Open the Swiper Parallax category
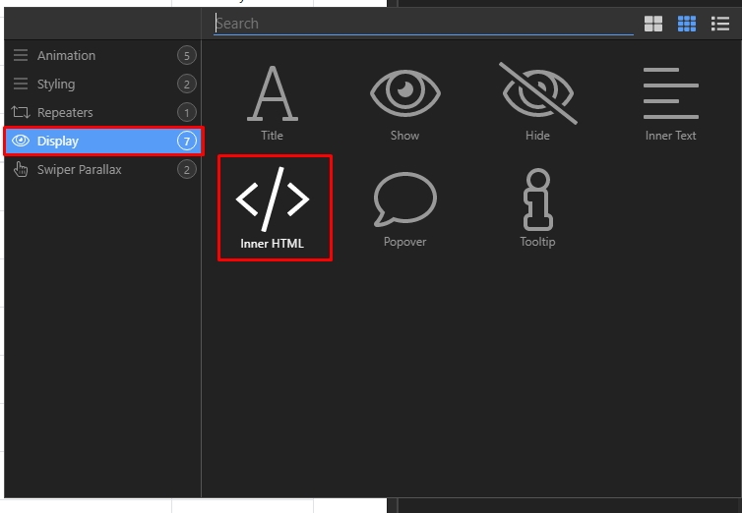The height and width of the screenshot is (513, 742). click(102, 169)
